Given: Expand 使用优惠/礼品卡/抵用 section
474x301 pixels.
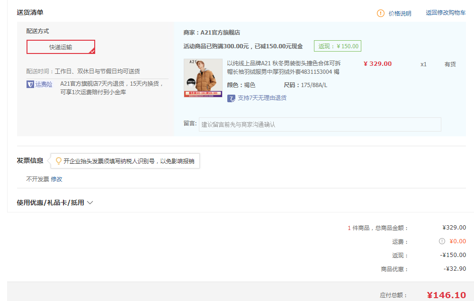Looking at the screenshot, I should (51, 203).
